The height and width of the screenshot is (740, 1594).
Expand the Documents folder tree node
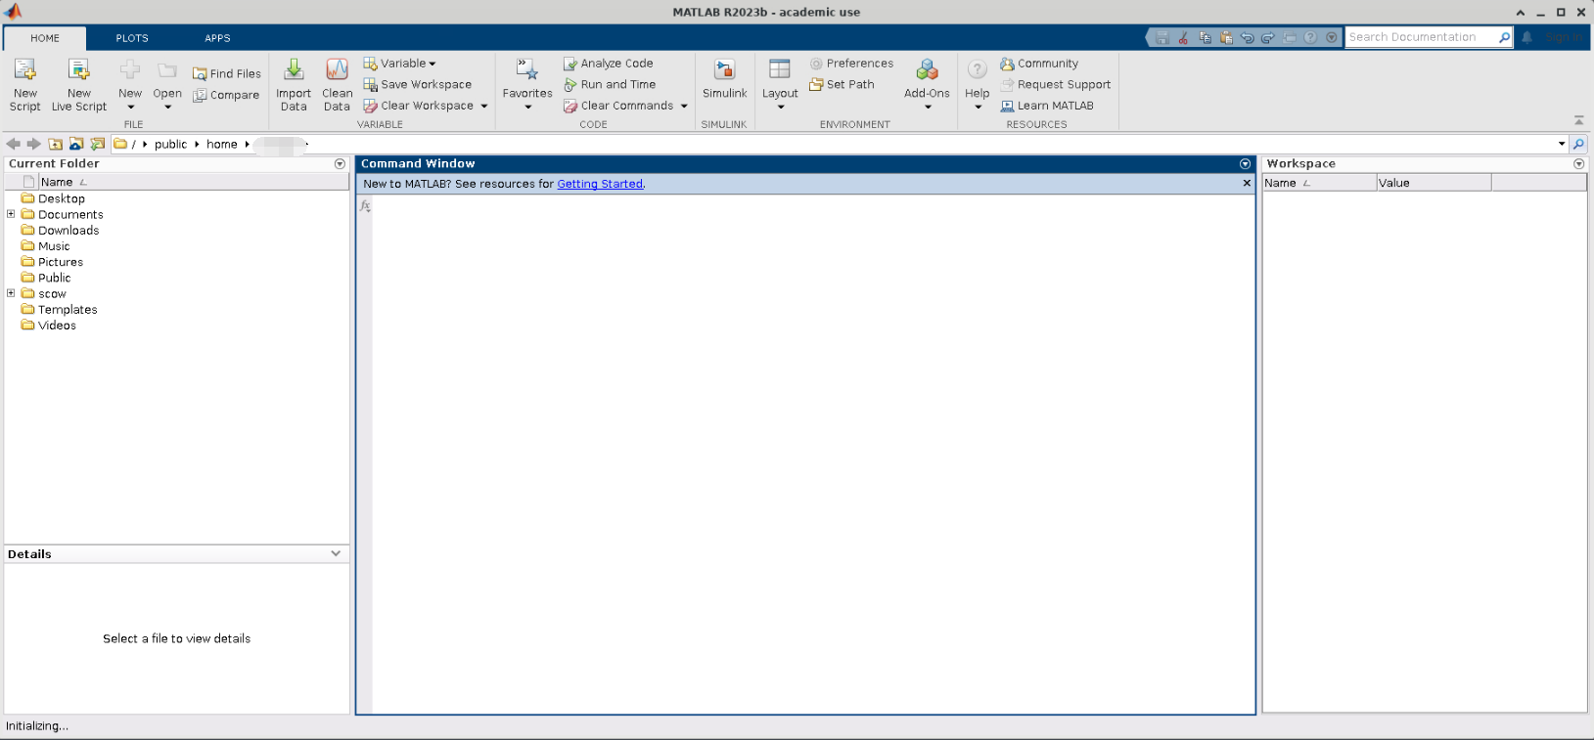[11, 214]
